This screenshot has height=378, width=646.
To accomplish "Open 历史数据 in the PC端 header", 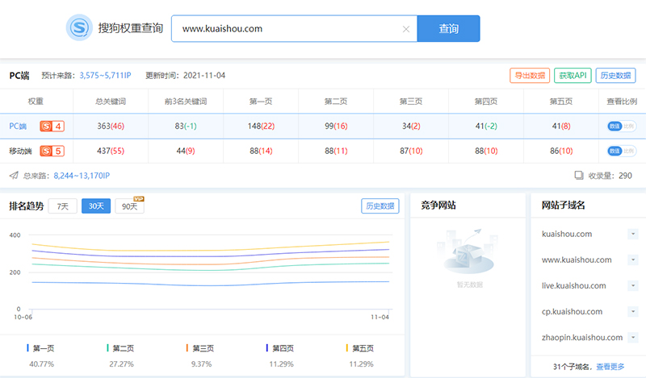I will pos(615,75).
